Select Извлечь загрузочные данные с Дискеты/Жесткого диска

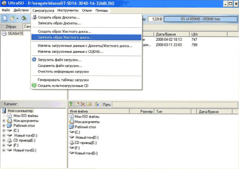(86, 46)
